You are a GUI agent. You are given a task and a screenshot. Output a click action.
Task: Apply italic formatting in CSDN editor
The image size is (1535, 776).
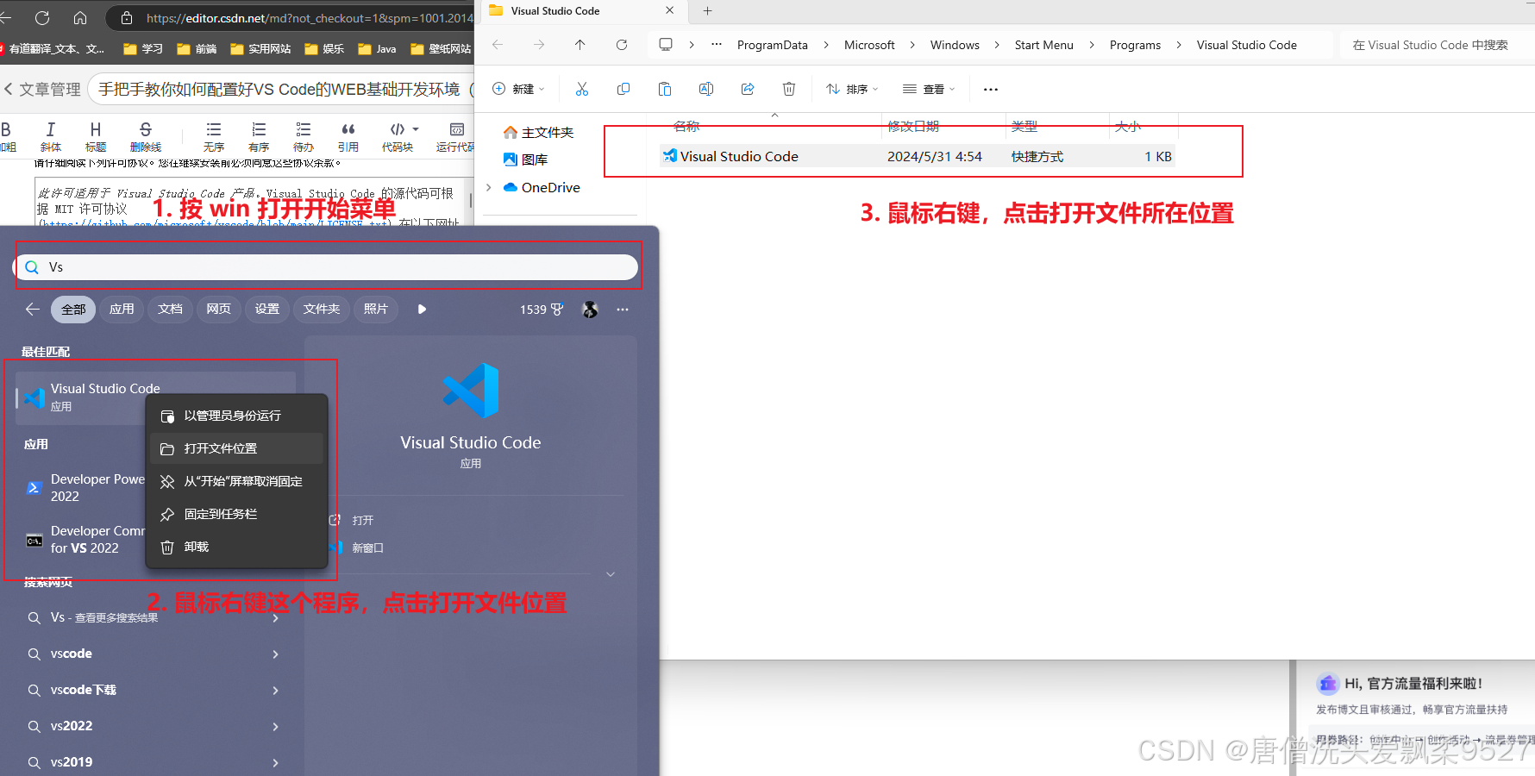click(51, 136)
